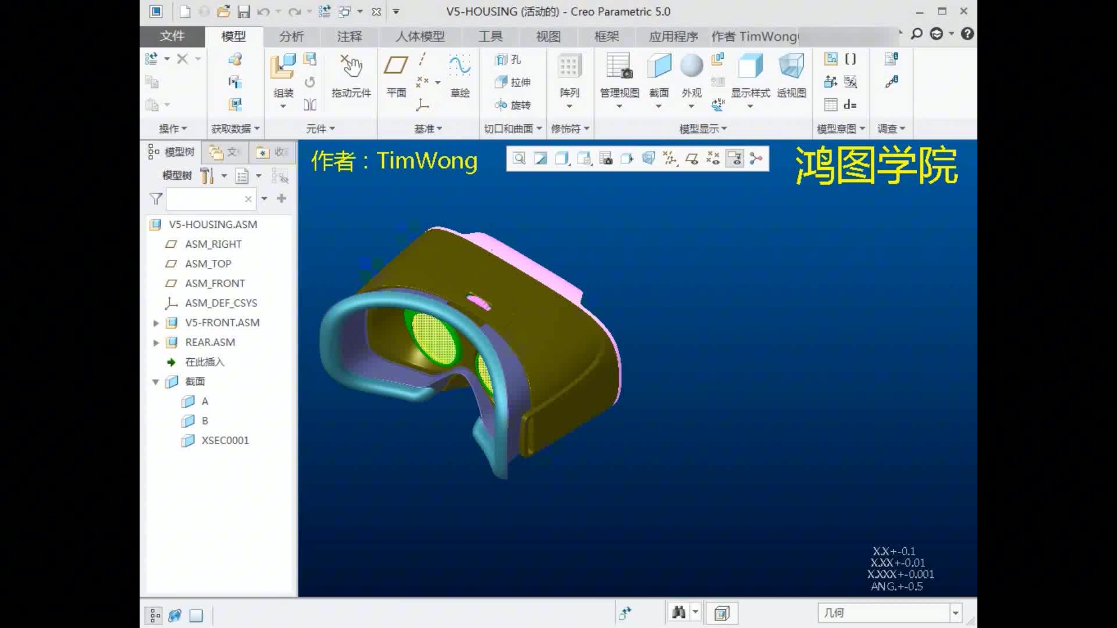The width and height of the screenshot is (1117, 628).
Task: Open the 文件 menu
Action: pos(172,36)
